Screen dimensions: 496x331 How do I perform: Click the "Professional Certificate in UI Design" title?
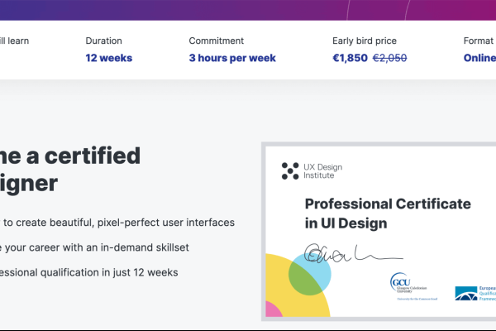pyautogui.click(x=387, y=213)
